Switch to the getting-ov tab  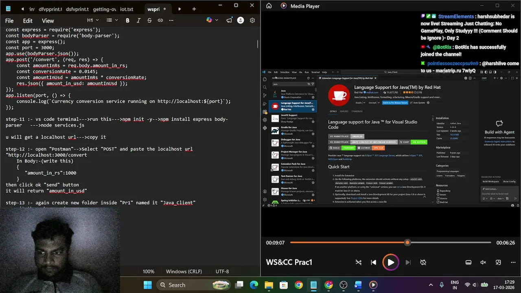[x=105, y=9]
